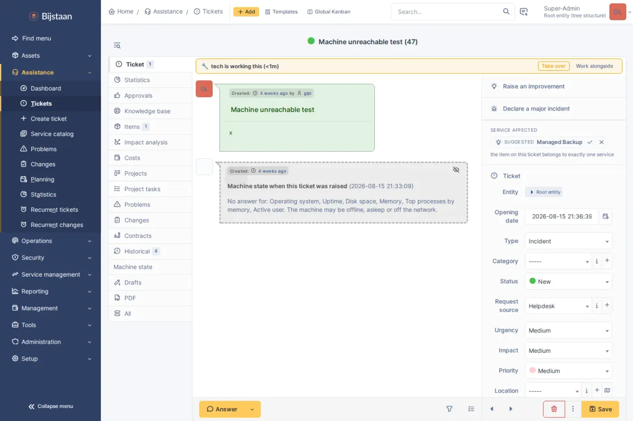Click the Take over button
The image size is (633, 421).
(553, 66)
